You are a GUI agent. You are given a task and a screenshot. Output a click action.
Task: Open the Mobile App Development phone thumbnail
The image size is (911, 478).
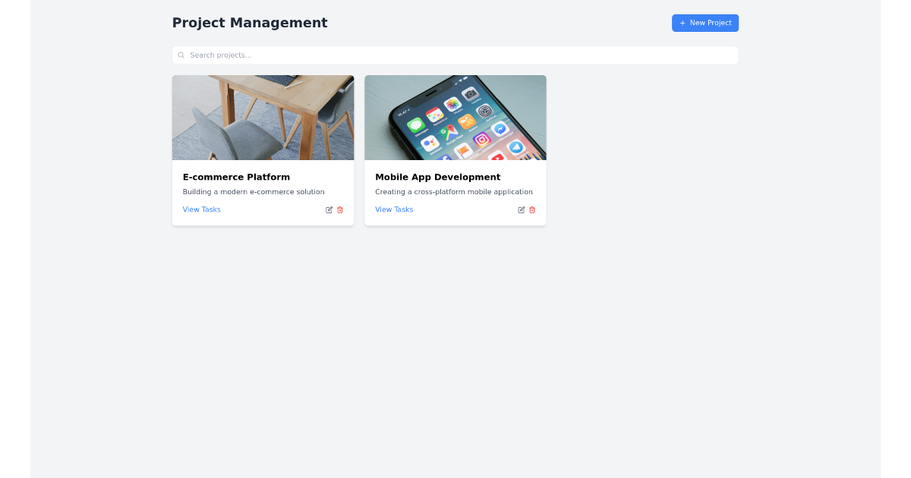455,117
